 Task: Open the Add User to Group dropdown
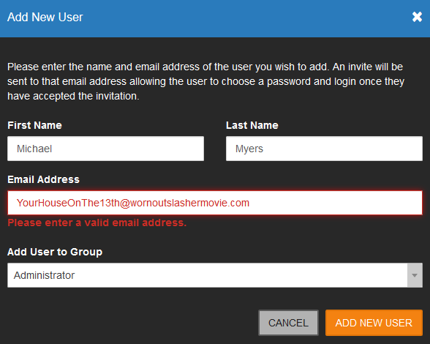pos(215,275)
